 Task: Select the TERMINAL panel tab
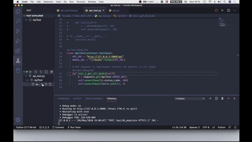click(x=111, y=99)
